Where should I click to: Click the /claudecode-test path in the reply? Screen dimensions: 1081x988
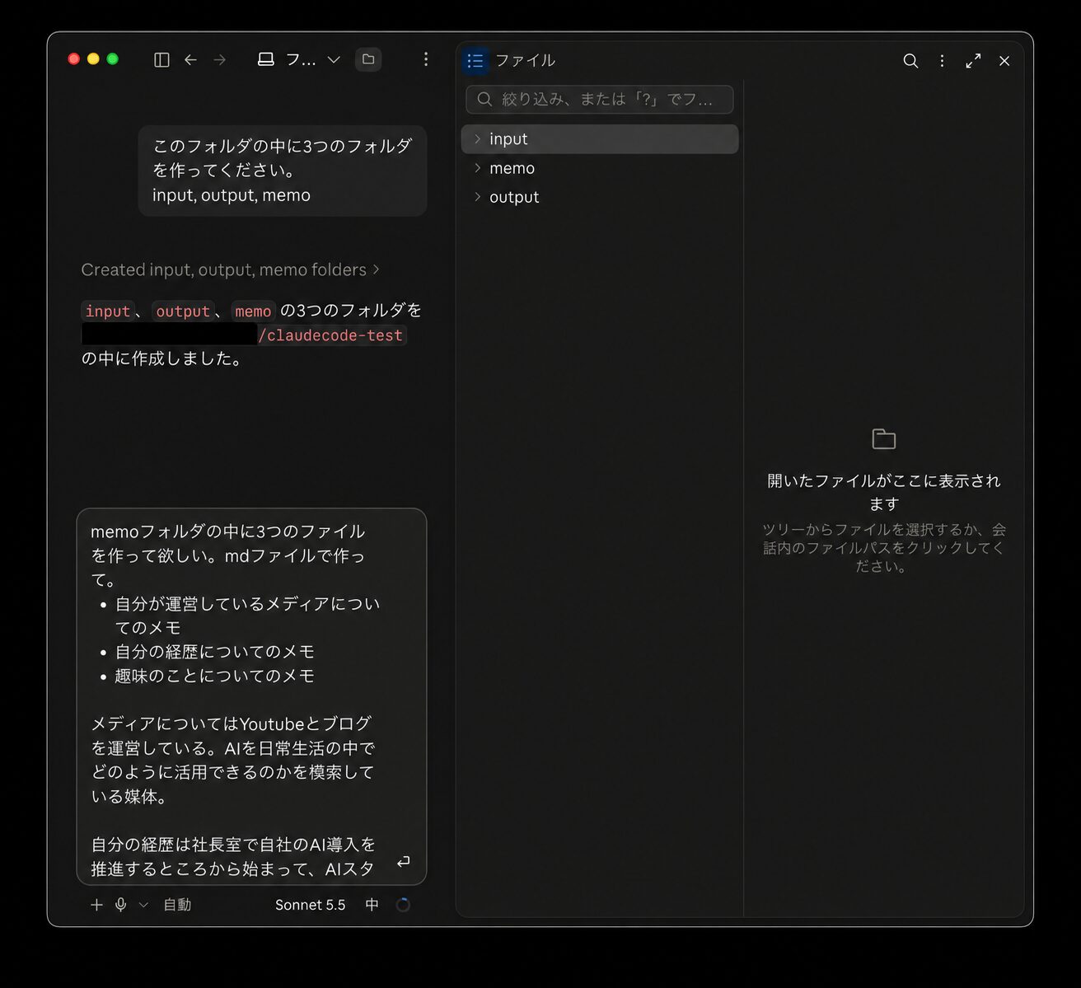331,335
